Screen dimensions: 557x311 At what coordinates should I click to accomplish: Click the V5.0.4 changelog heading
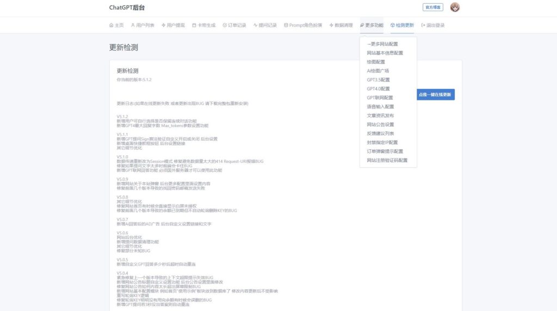point(122,273)
